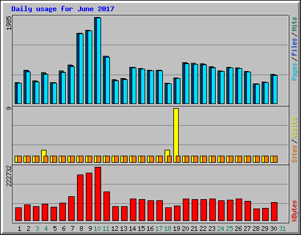This screenshot has height=235, width=301.
Task: Click the yellow "Visits" legend word
Action: [294, 128]
